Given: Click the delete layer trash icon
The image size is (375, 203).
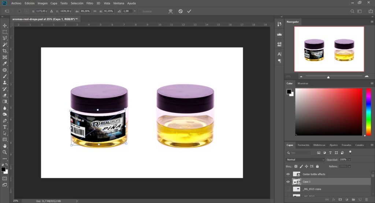Looking at the screenshot, I should click(367, 200).
